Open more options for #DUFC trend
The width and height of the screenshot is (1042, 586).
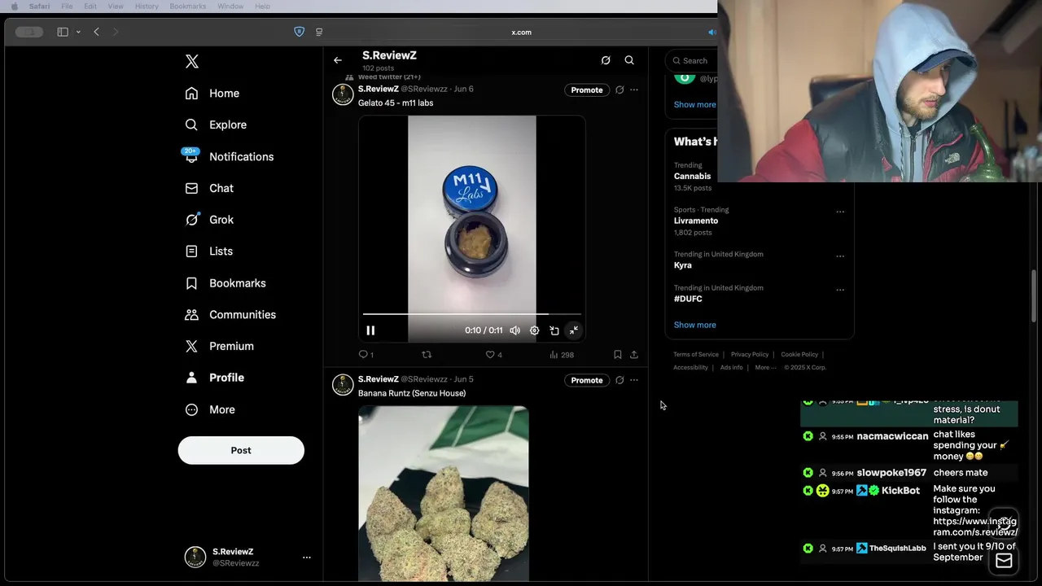pos(840,290)
